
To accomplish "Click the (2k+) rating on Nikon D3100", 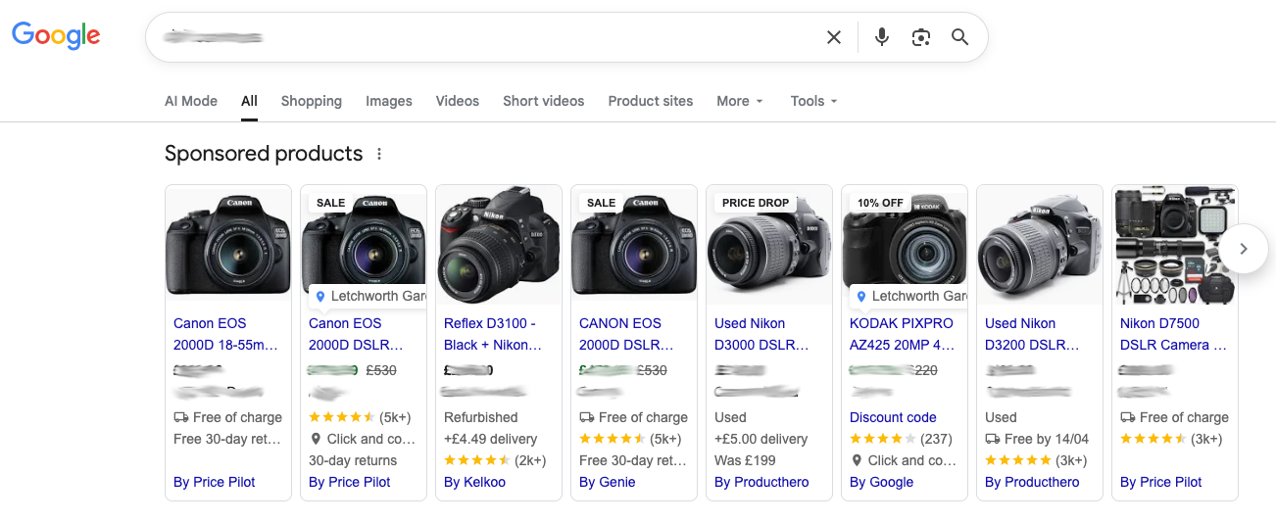I will tap(530, 460).
